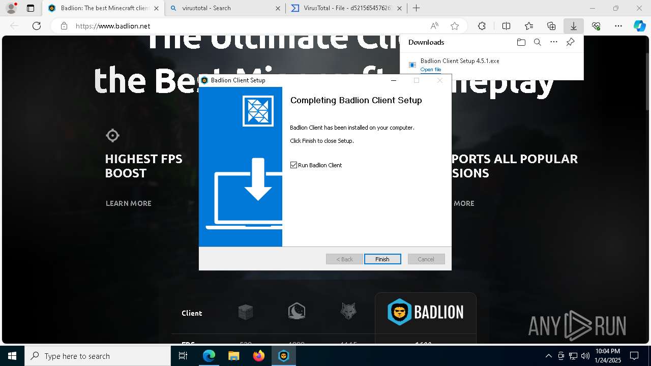Close the virustotal Search tab

pyautogui.click(x=278, y=8)
